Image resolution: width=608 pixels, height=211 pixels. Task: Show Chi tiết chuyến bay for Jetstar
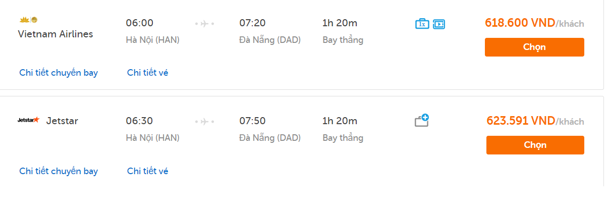(59, 171)
